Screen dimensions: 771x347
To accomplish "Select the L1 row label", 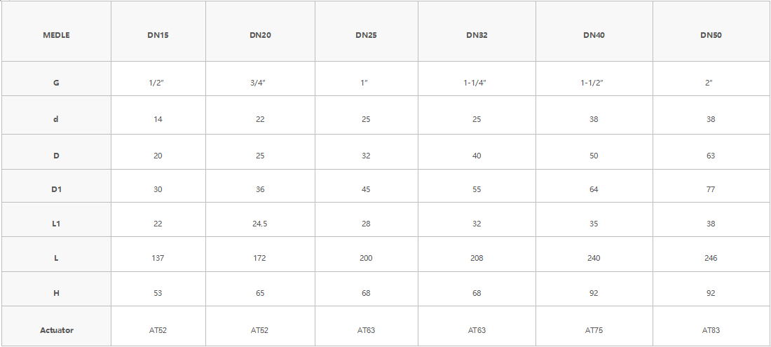I will [56, 224].
